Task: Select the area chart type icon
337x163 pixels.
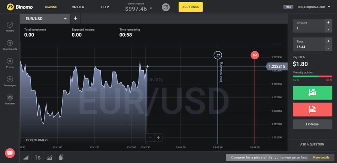Action: pyautogui.click(x=25, y=157)
